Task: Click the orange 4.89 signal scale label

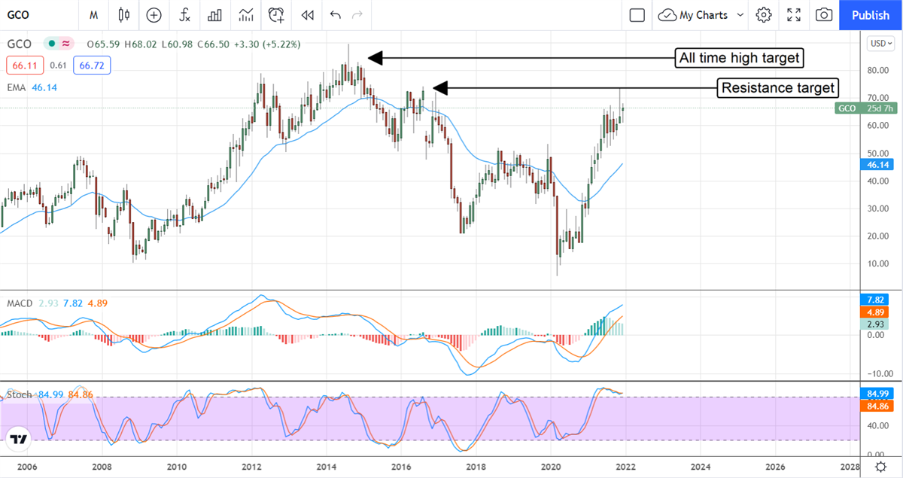Action: click(x=875, y=312)
